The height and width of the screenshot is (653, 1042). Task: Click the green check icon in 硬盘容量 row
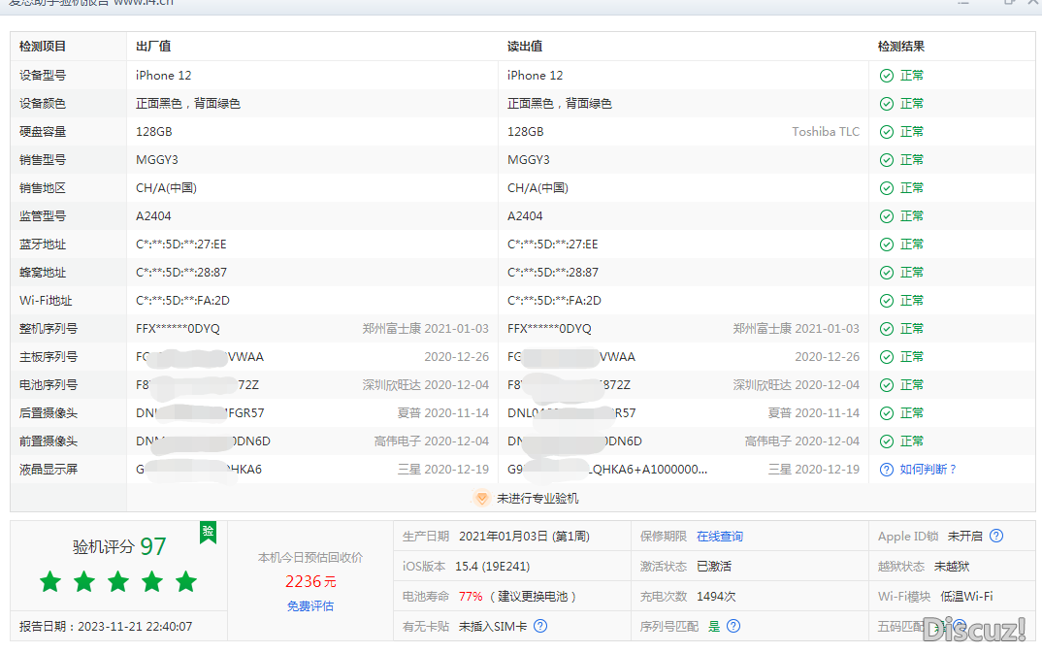click(x=887, y=132)
